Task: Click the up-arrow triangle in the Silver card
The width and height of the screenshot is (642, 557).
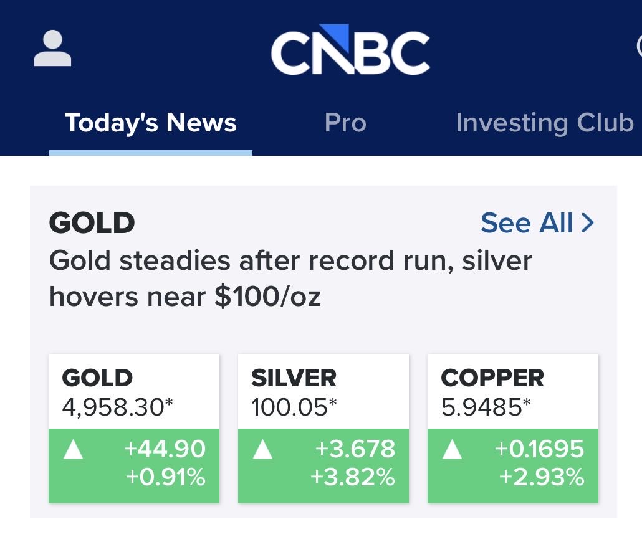Action: [262, 450]
